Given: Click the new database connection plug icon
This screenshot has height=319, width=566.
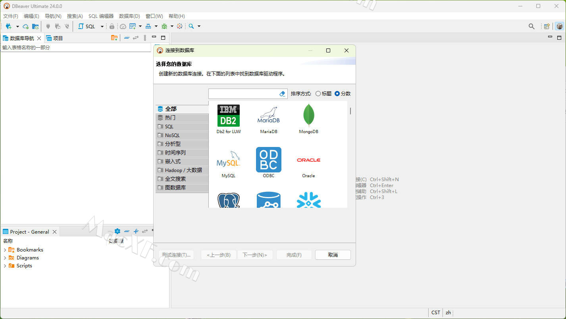Looking at the screenshot, I should 9,26.
